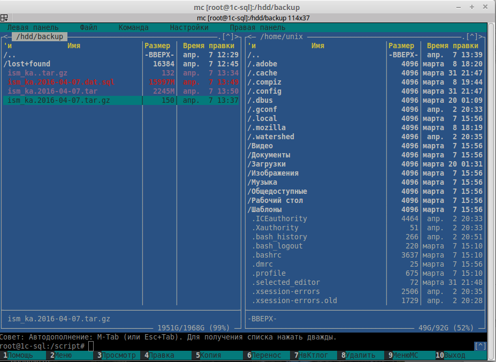
Task: Open the Правая панель menu
Action: pos(257,27)
